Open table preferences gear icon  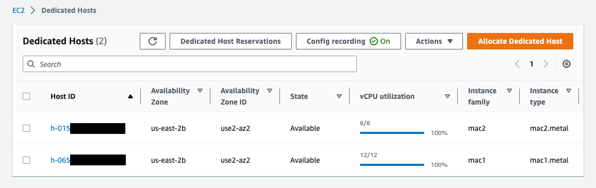[566, 64]
